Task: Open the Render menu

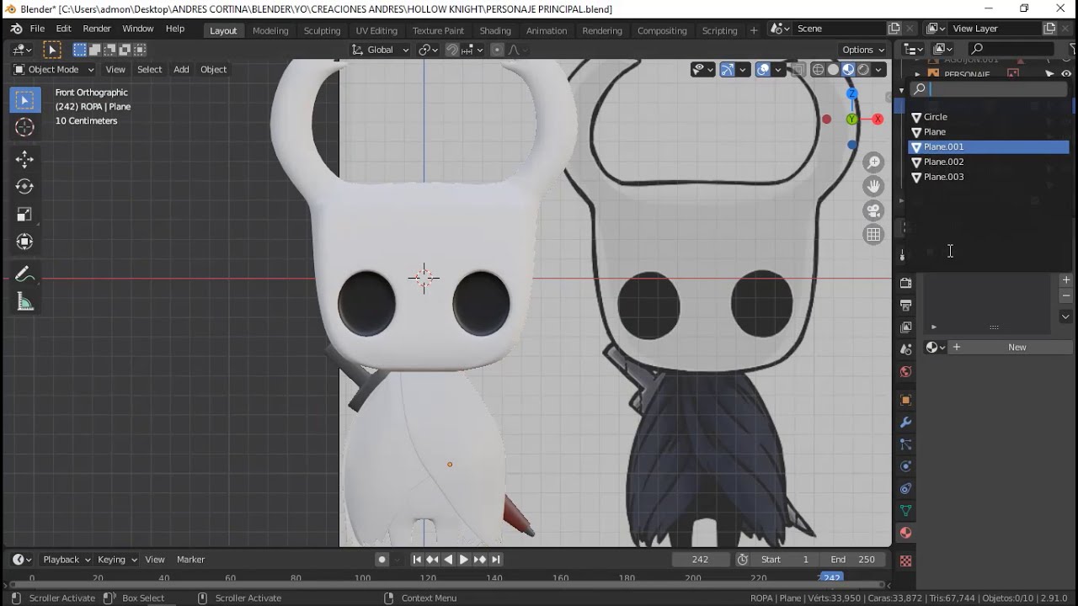Action: [x=97, y=29]
